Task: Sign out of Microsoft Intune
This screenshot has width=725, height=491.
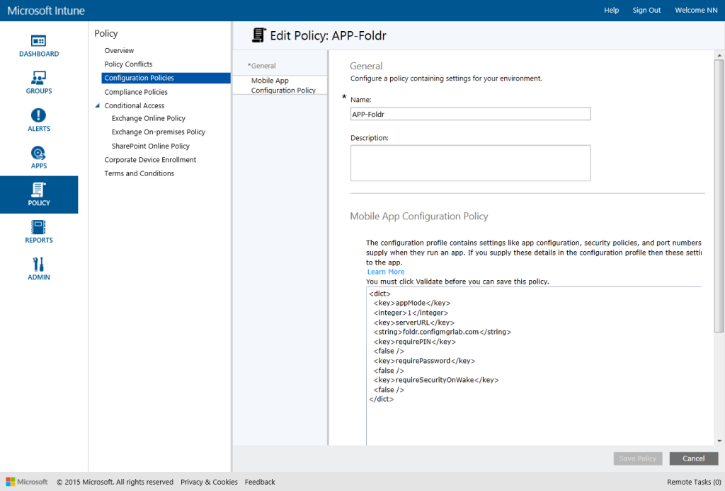Action: 646,10
